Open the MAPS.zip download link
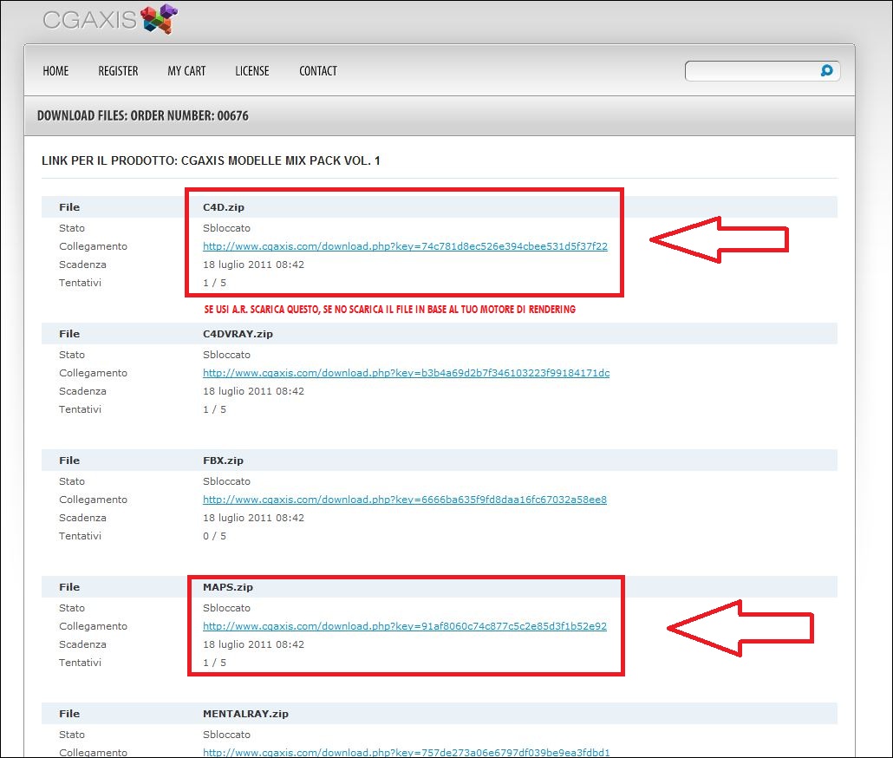 404,626
